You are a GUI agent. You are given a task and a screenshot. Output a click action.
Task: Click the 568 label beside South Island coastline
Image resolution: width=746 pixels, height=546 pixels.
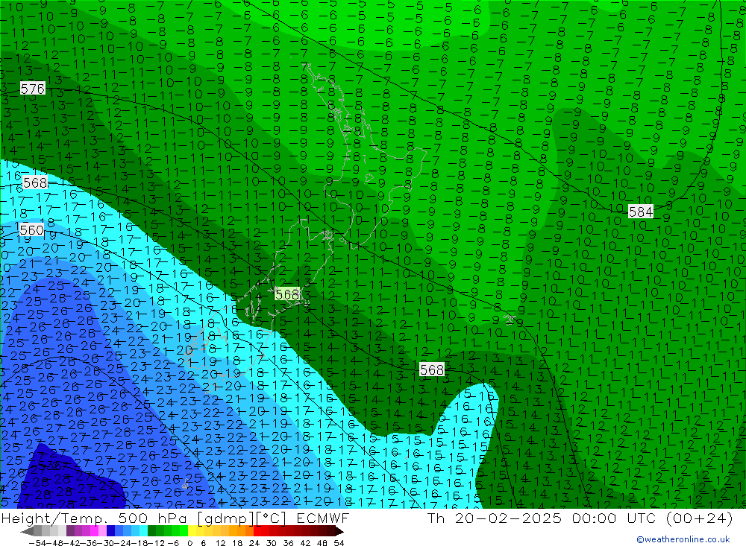click(287, 295)
